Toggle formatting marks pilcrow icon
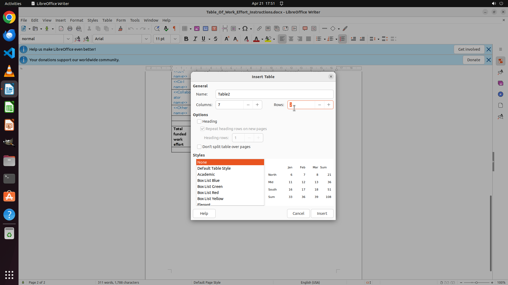Screen dimensions: 508x285 coord(174,28)
